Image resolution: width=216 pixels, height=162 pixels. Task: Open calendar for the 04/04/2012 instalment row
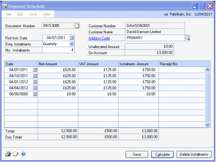[35, 88]
